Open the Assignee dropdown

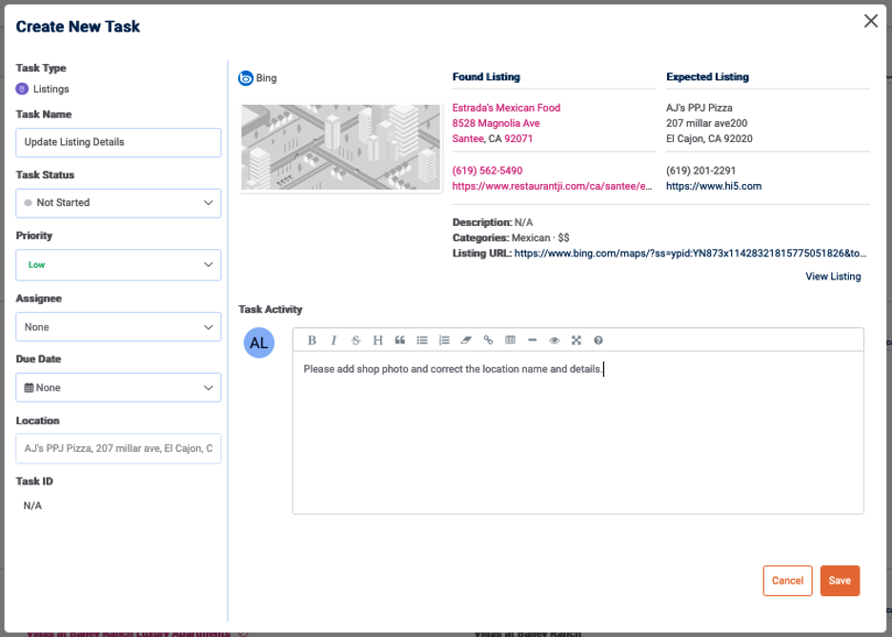coord(118,327)
